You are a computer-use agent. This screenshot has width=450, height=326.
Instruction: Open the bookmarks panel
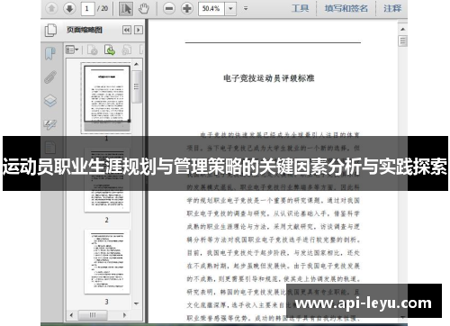pos(50,53)
